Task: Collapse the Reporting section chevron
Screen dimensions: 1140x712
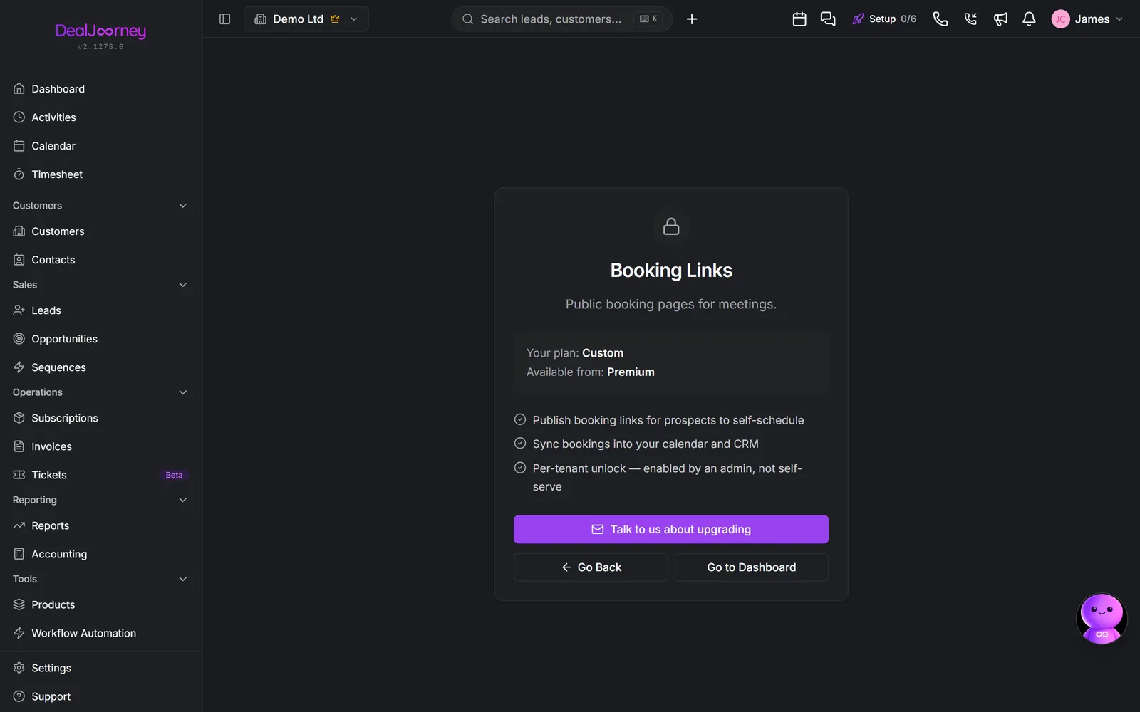Action: 182,500
